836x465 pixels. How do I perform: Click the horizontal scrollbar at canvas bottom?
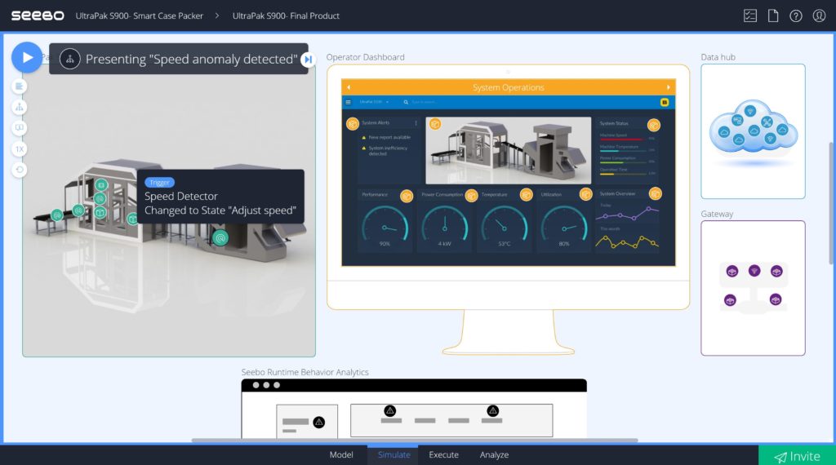pyautogui.click(x=415, y=441)
